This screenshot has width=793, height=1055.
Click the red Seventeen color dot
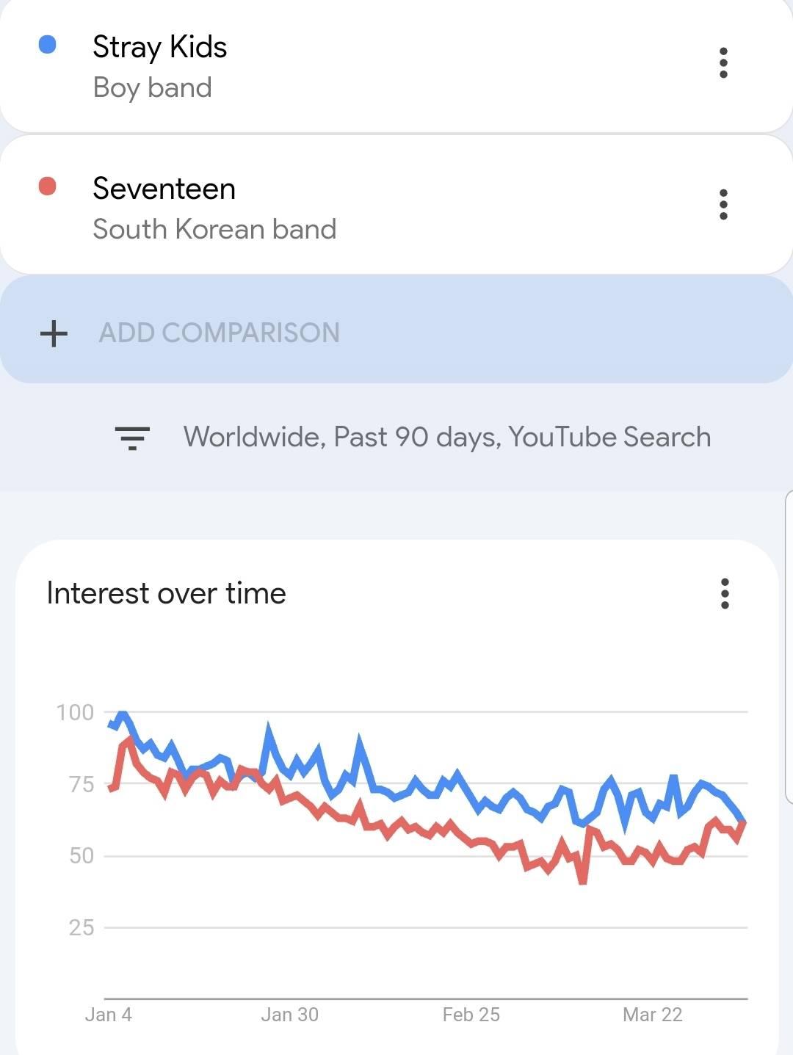47,186
